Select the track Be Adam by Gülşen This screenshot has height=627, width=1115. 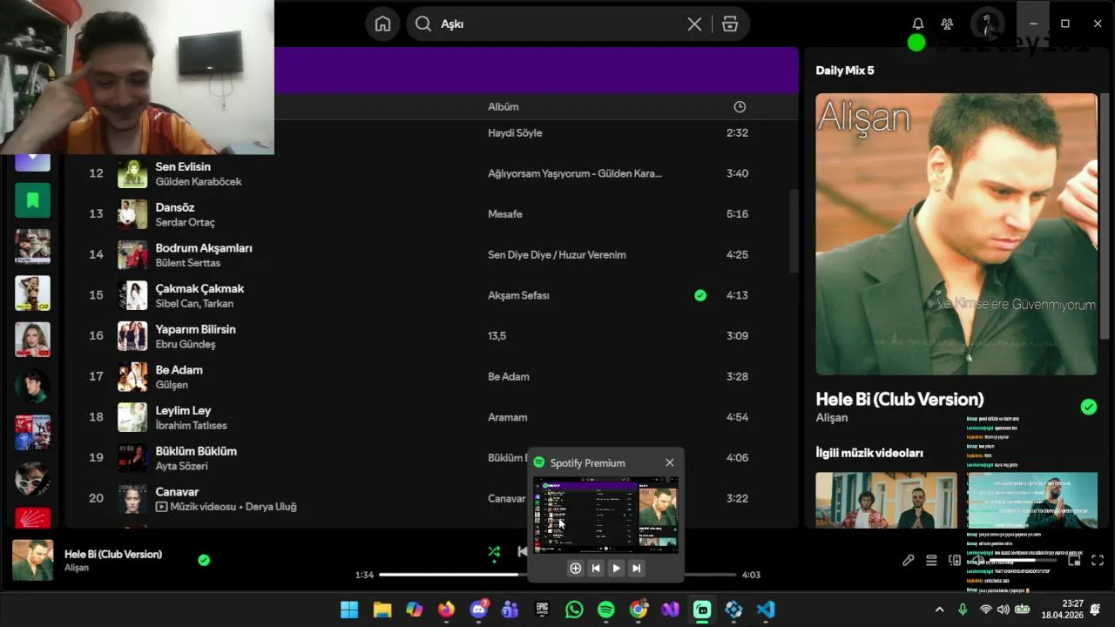coord(179,370)
